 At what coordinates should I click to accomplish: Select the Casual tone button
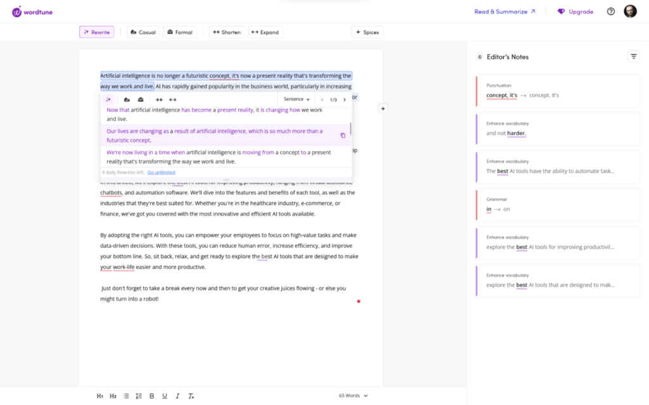tap(143, 32)
